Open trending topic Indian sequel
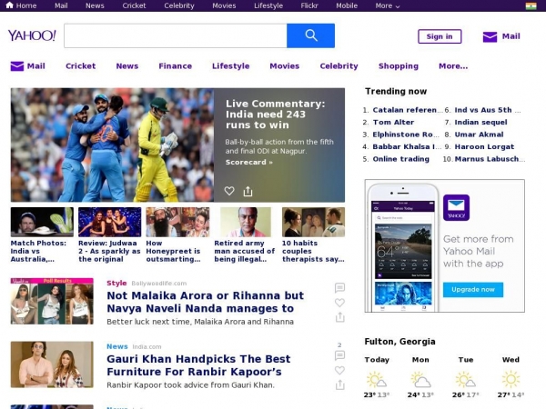546x409 pixels. point(480,122)
